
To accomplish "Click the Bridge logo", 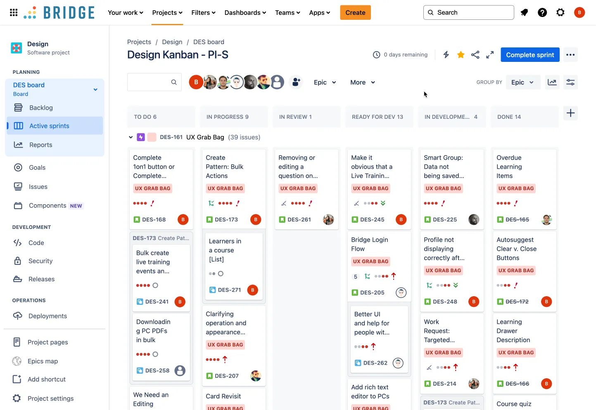I will (x=59, y=12).
